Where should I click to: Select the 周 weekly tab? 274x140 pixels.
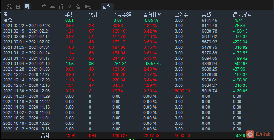[27, 7]
